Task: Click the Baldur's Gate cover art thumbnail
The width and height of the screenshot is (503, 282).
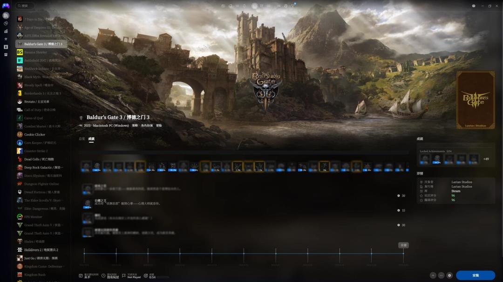Action: (x=476, y=100)
